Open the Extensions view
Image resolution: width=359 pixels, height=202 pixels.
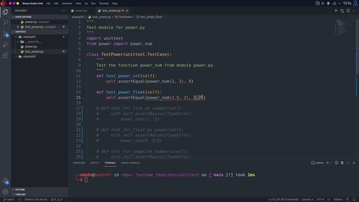(5, 55)
